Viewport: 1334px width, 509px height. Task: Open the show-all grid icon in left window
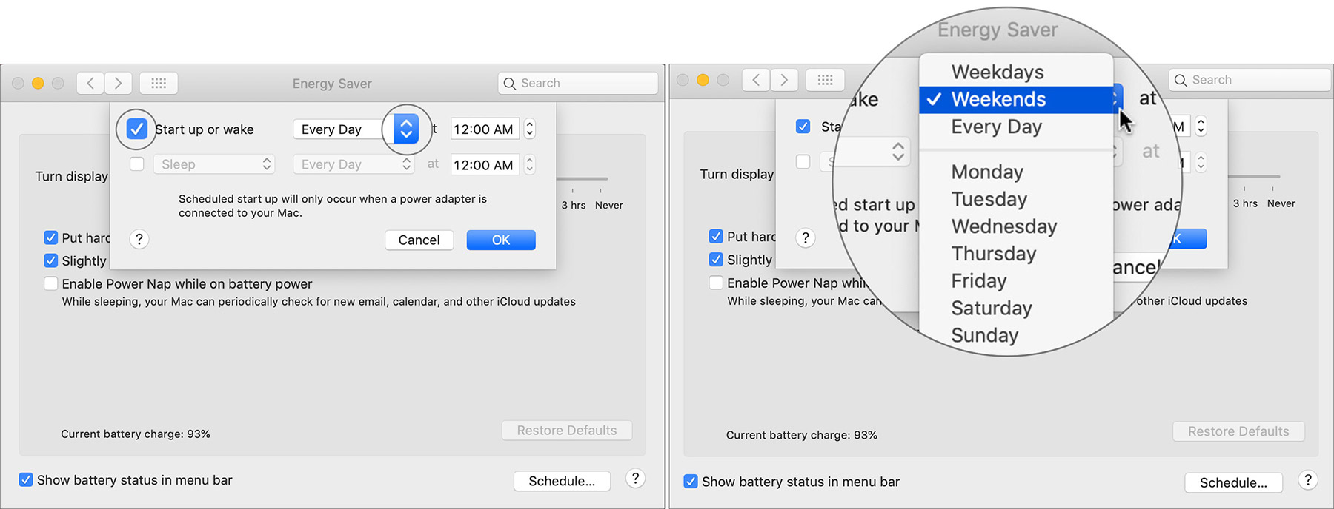(x=159, y=83)
